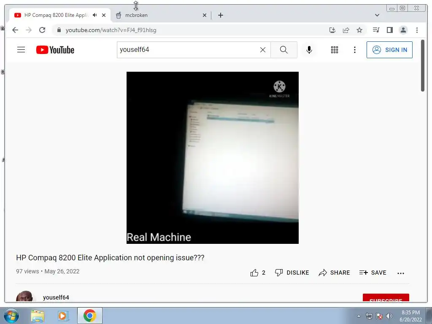Expand the tab search dropdown arrow

377,15
